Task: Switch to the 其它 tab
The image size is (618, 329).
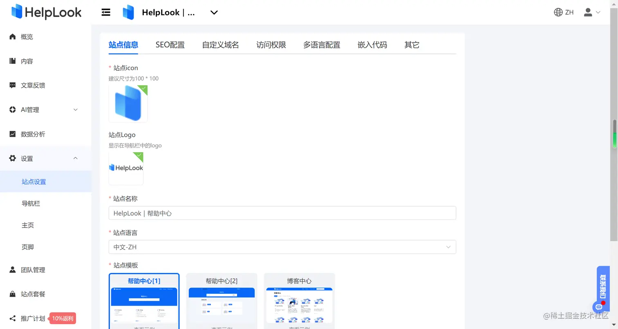Action: [412, 45]
